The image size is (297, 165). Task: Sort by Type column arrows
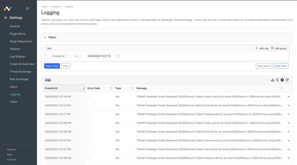(133, 88)
